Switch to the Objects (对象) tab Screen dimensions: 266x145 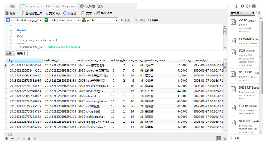coord(12,6)
